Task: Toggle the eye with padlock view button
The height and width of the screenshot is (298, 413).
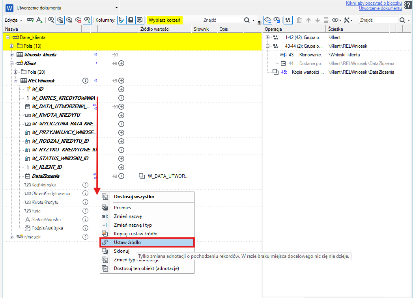Action: pyautogui.click(x=60, y=20)
